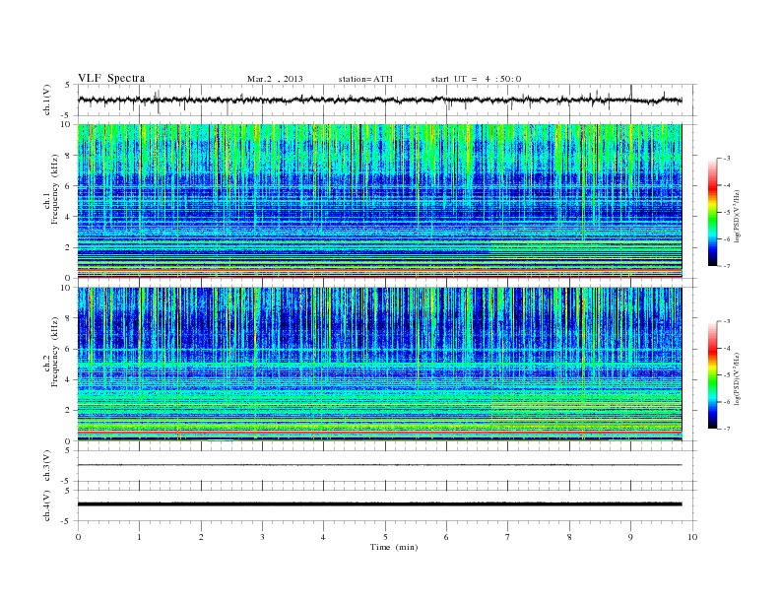Click the "2" kHz tick on ch.2 spectrogram
The height and width of the screenshot is (603, 780).
(x=69, y=411)
